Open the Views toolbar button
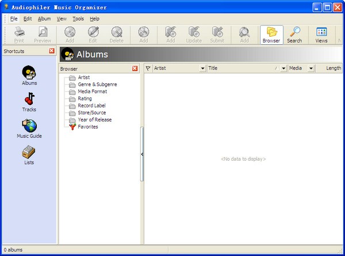 pos(321,35)
